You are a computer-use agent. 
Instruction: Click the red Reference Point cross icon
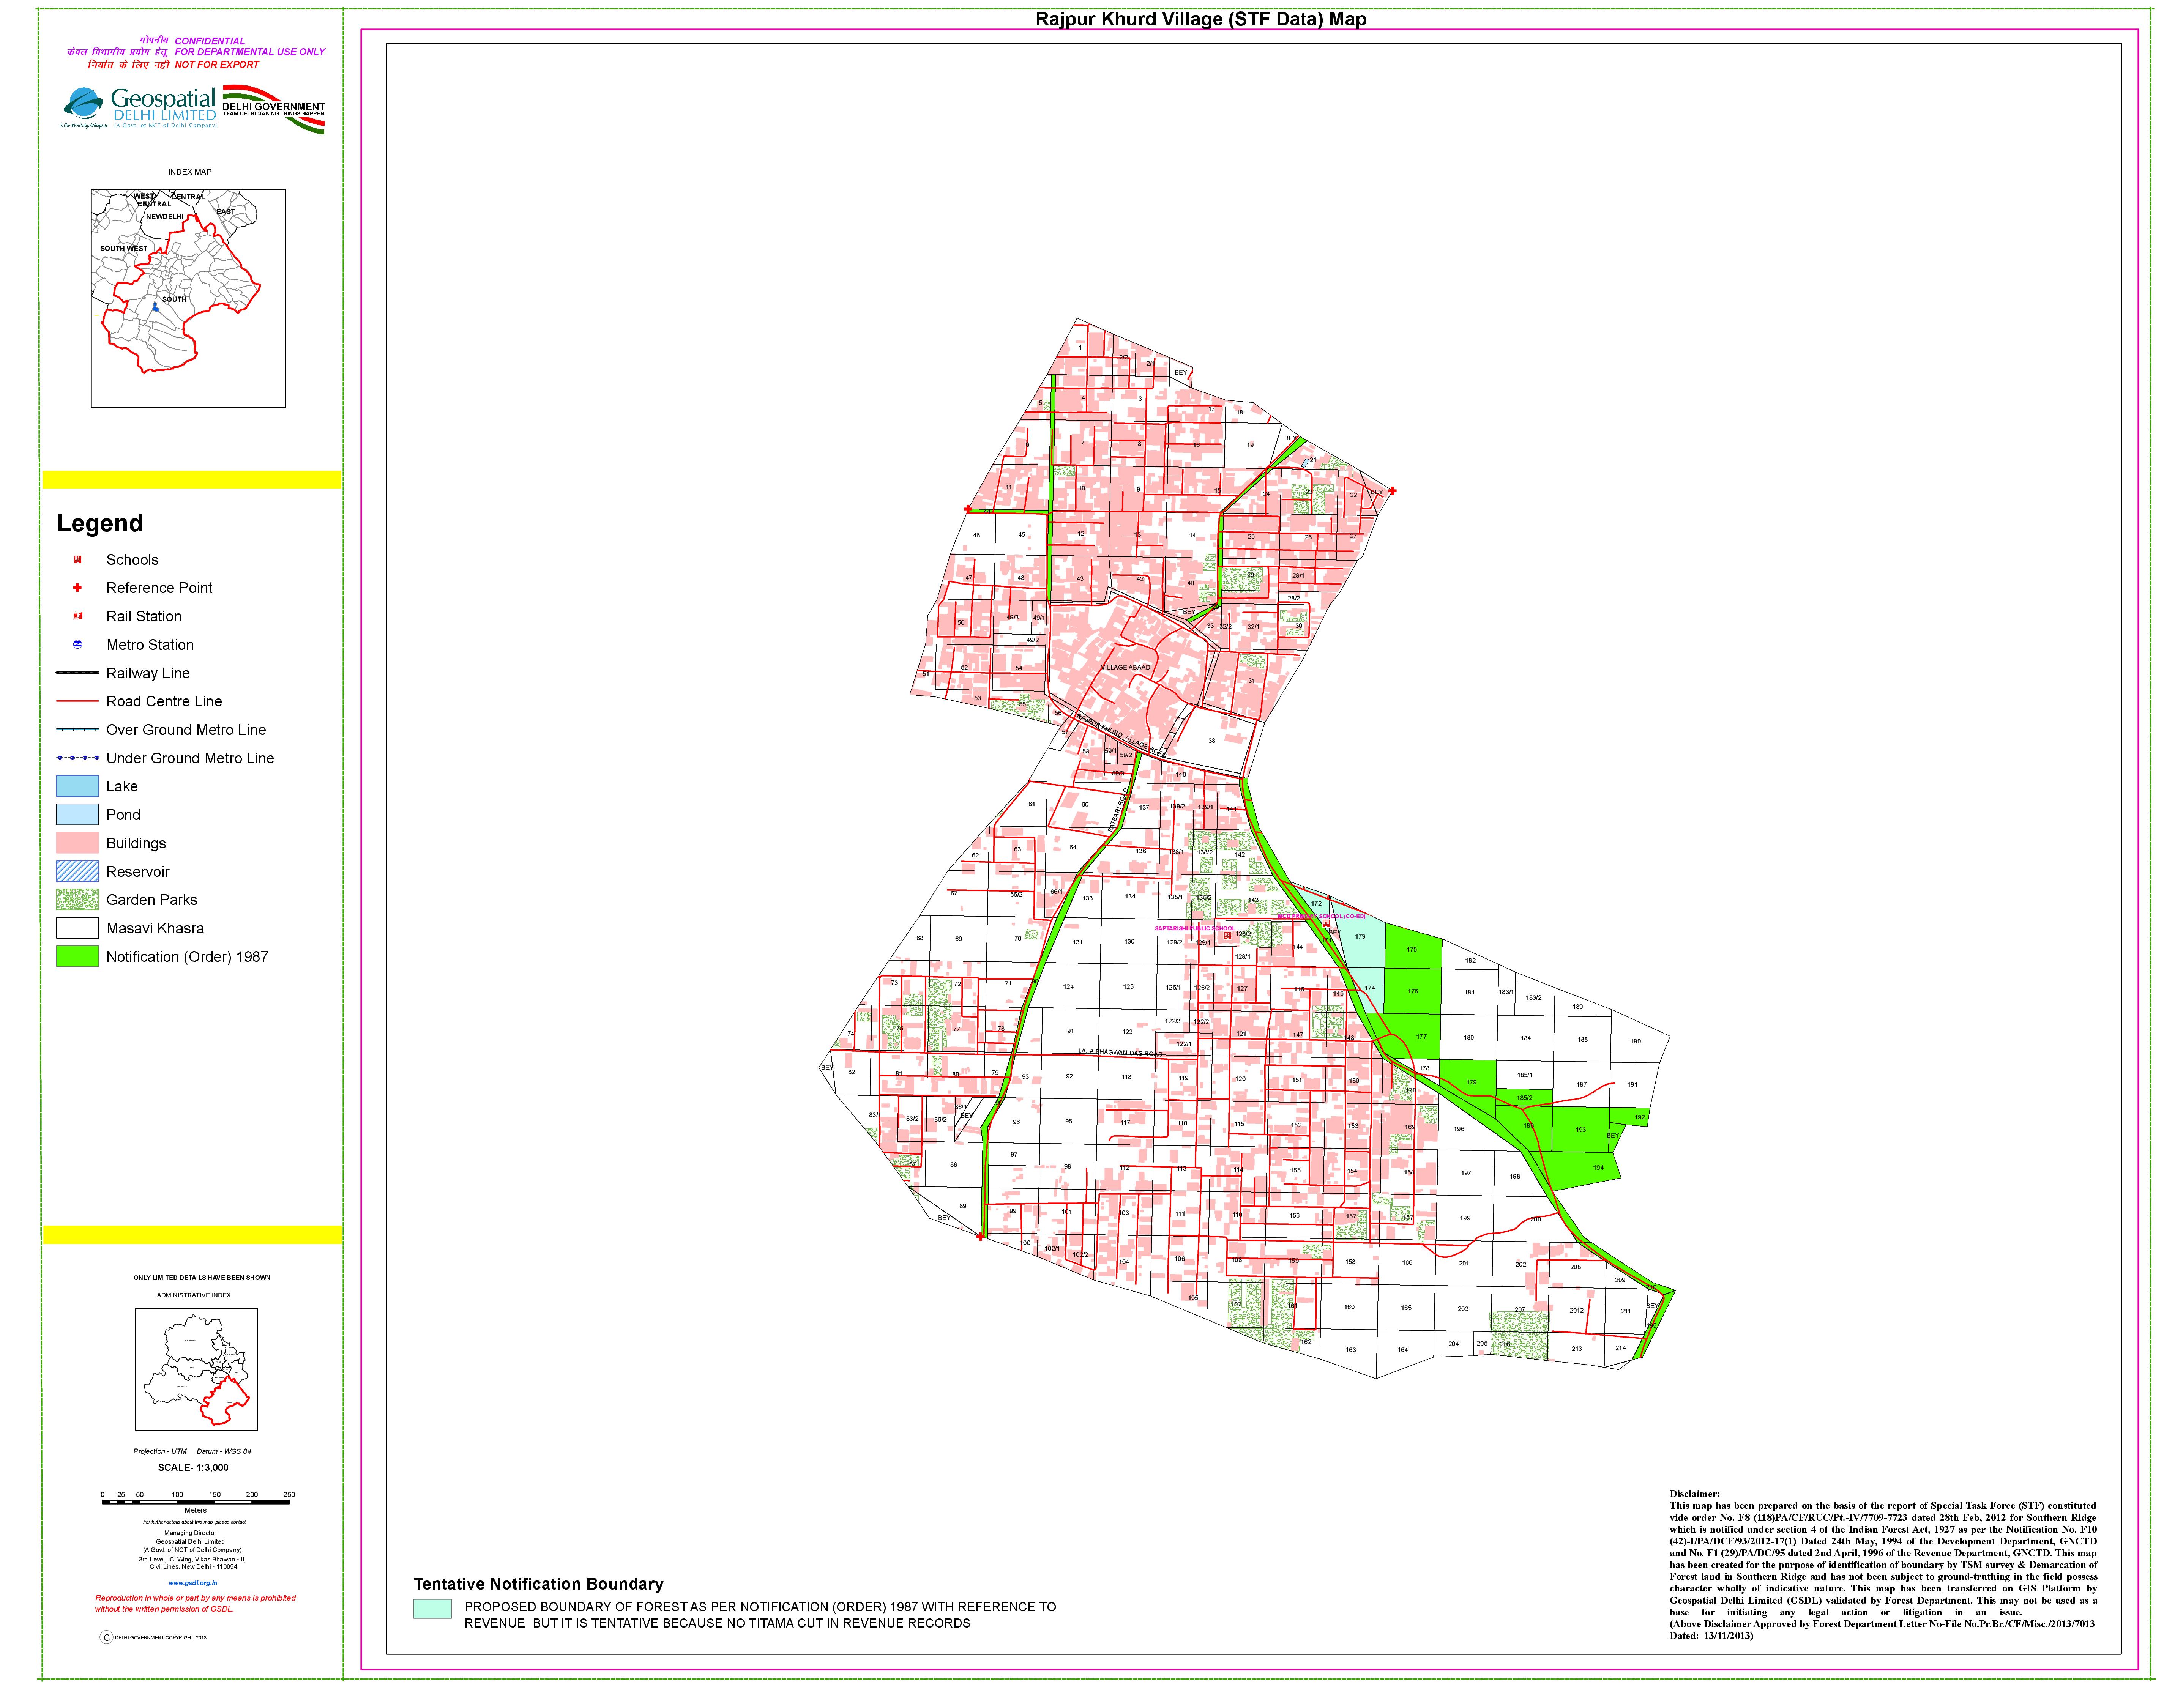78,588
